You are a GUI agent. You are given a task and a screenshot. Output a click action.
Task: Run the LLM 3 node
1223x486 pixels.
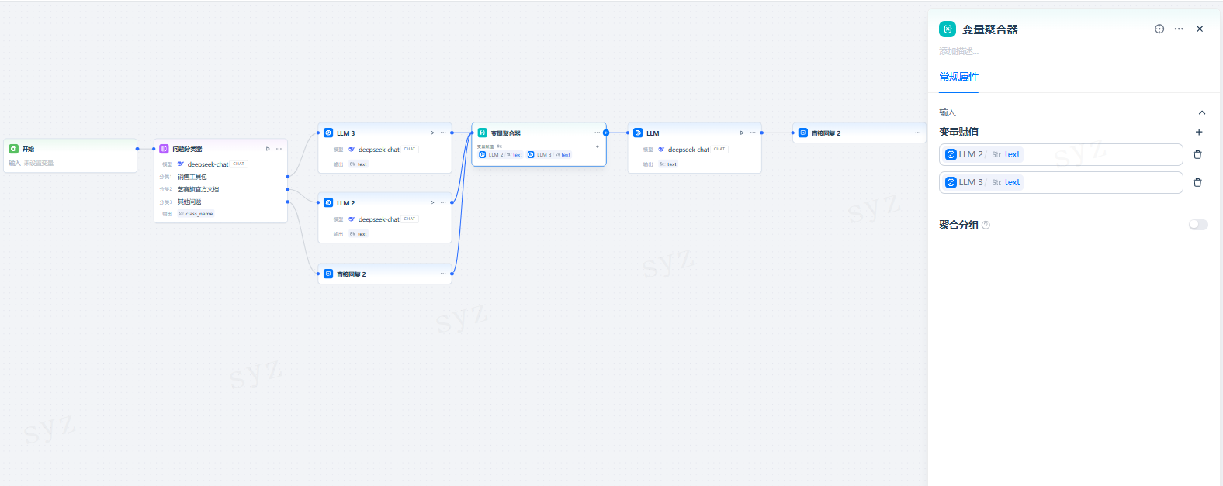pos(432,133)
